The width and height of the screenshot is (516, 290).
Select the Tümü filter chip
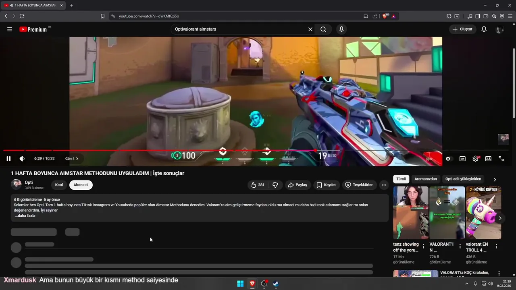401,179
